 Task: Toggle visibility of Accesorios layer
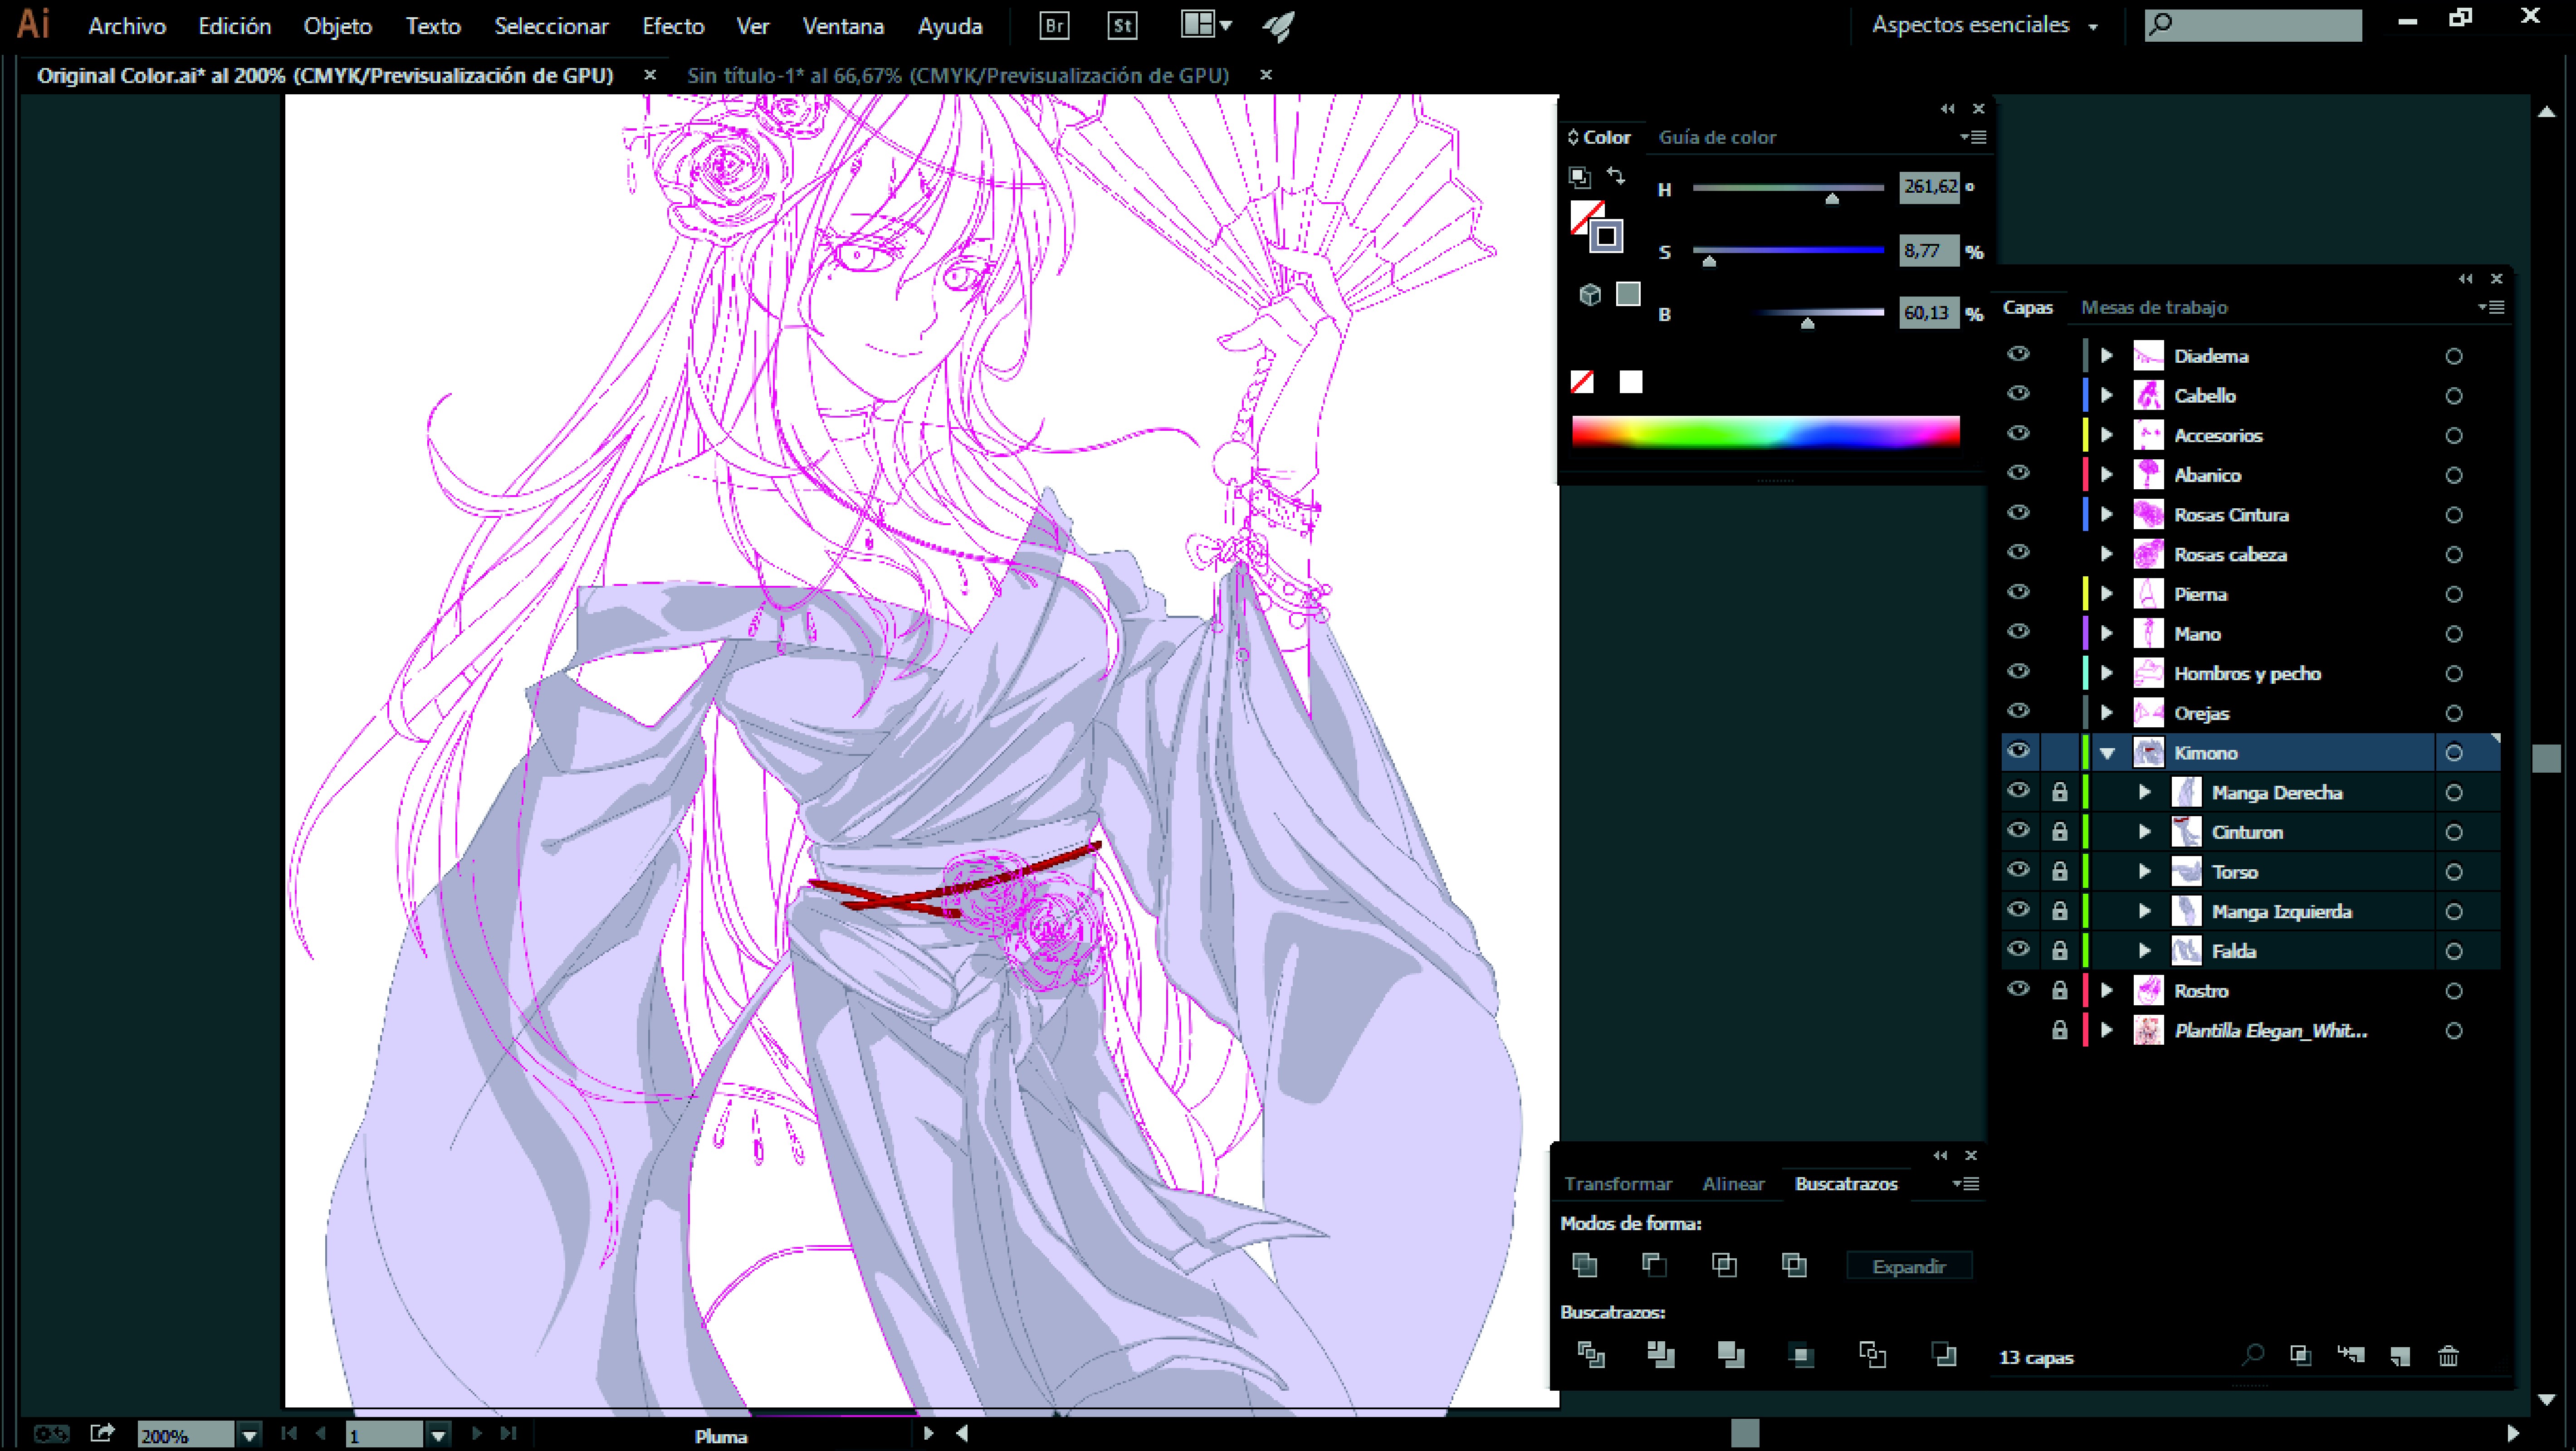tap(2018, 433)
